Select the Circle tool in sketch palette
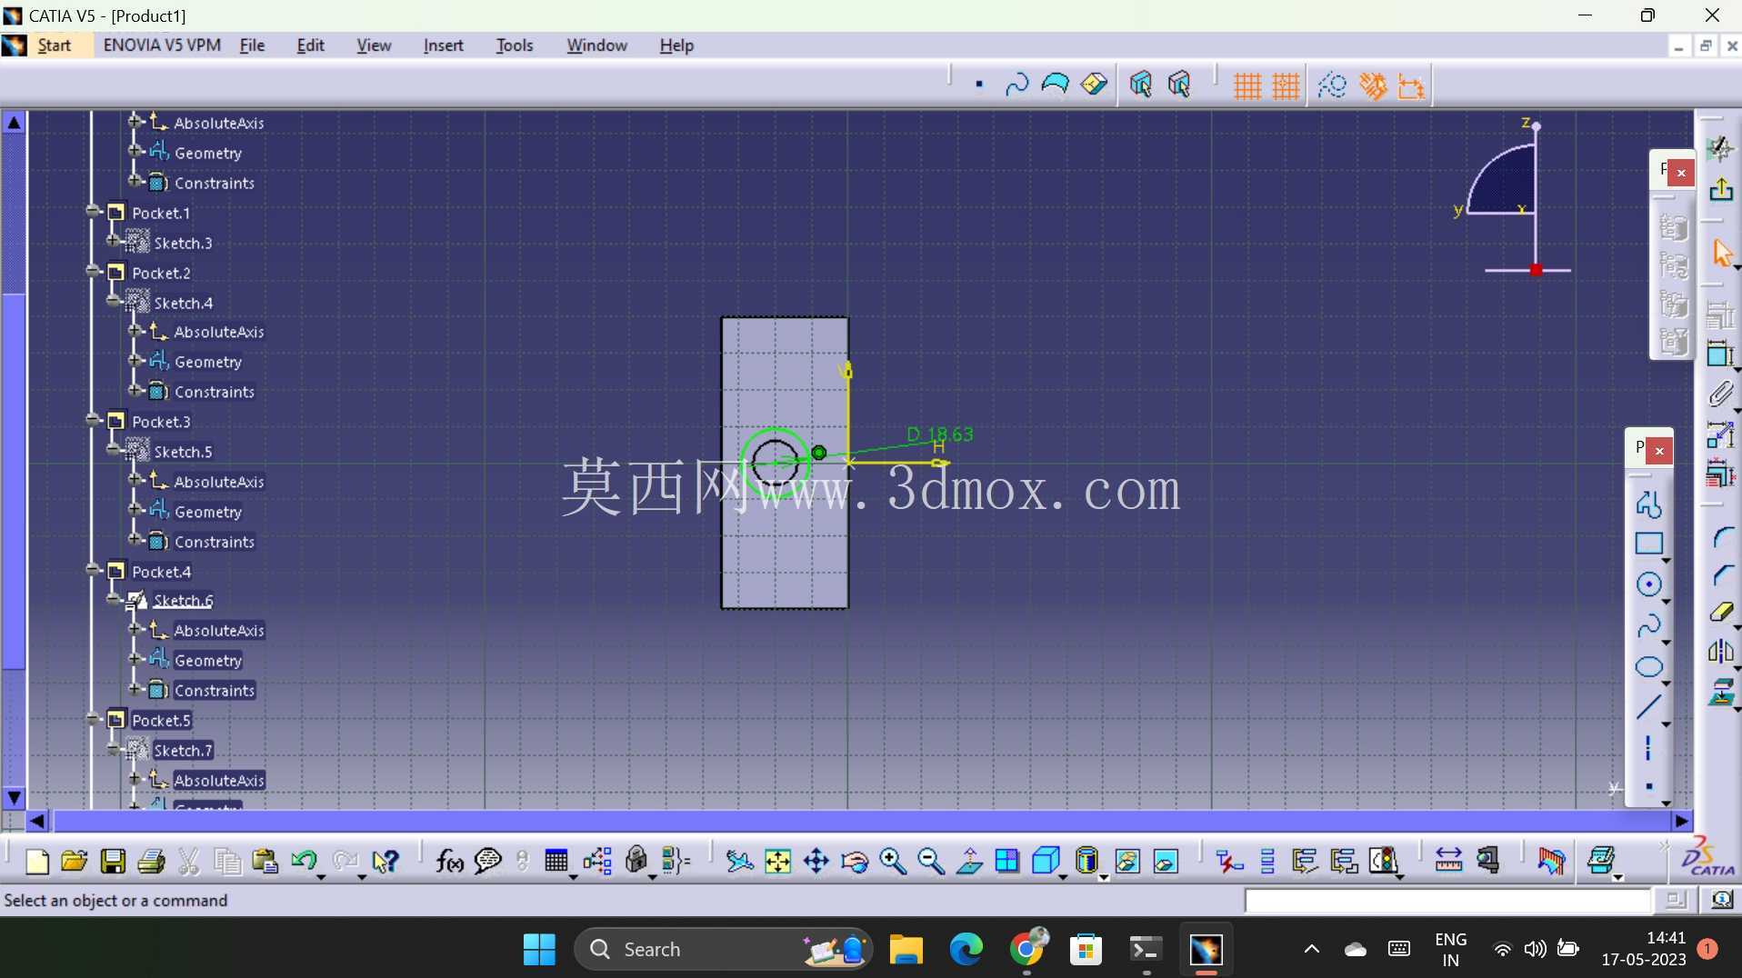The height and width of the screenshot is (978, 1742). pos(1649,584)
